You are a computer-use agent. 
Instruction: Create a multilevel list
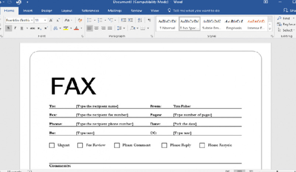tap(111, 20)
